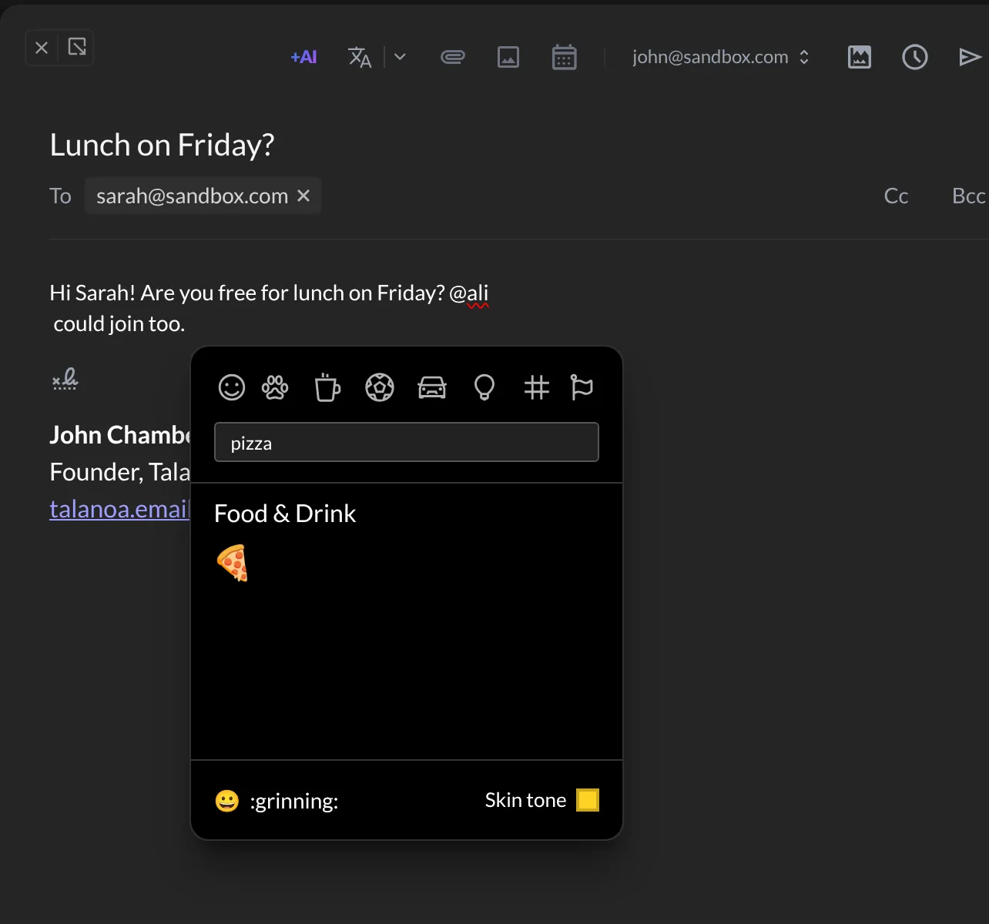Click the Food & Drink results heading
989x924 pixels.
(x=285, y=514)
